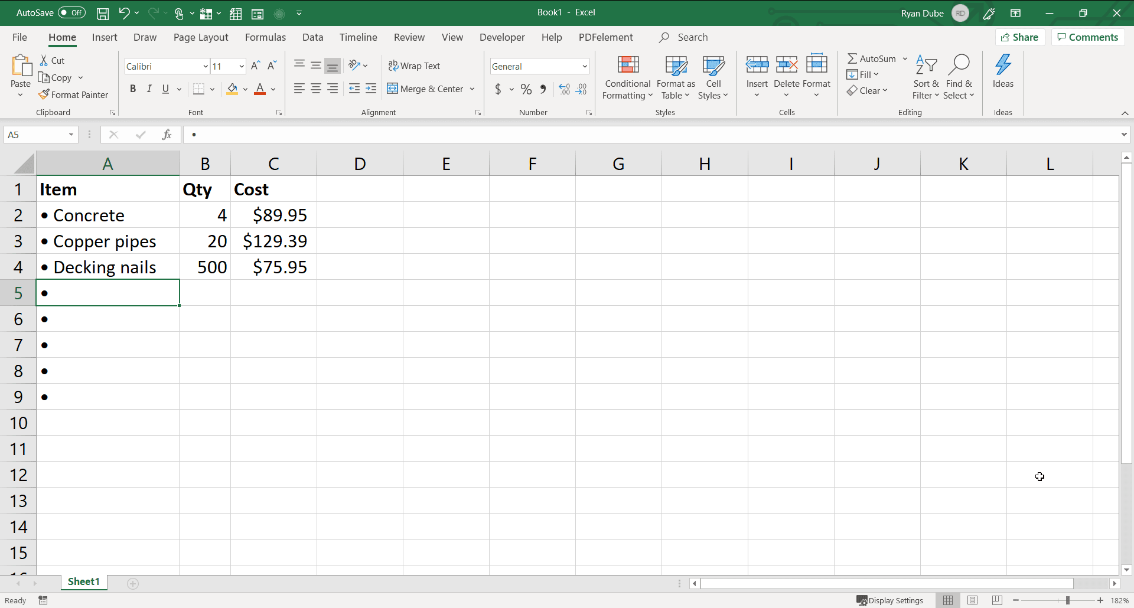Click the Undo arrow icon
Image resolution: width=1134 pixels, height=608 pixels.
click(124, 13)
